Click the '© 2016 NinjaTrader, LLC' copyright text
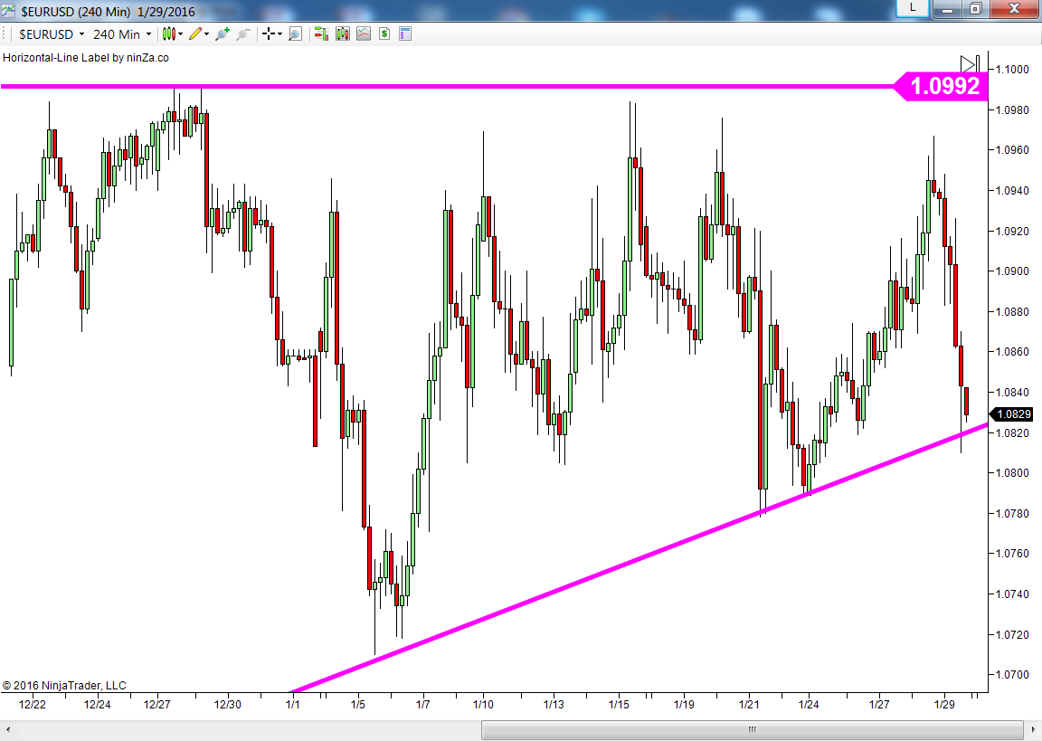 [64, 685]
